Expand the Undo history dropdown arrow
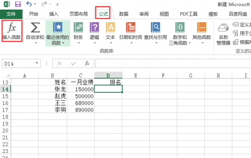 [35, 4]
